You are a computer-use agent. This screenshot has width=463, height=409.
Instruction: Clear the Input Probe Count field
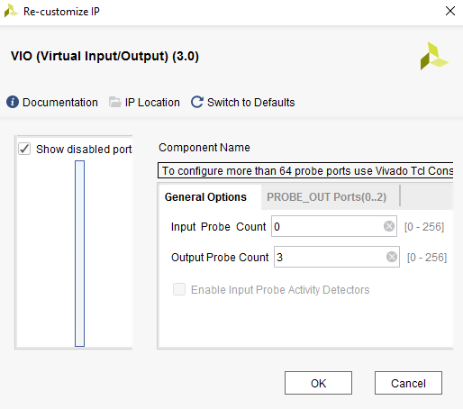[389, 226]
